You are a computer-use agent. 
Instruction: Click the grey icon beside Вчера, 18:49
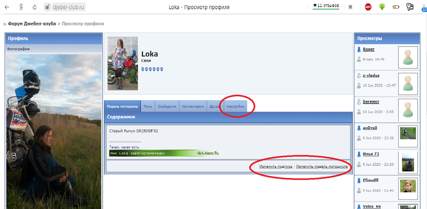[359, 59]
